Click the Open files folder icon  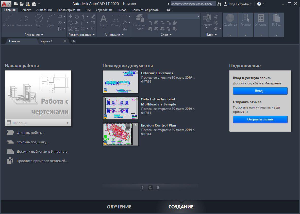10,133
